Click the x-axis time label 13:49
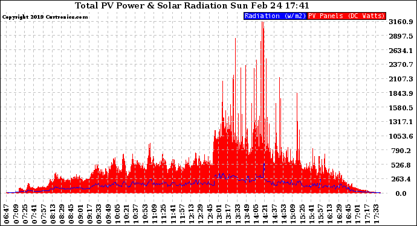The width and height of the screenshot is (417, 226). (246, 214)
